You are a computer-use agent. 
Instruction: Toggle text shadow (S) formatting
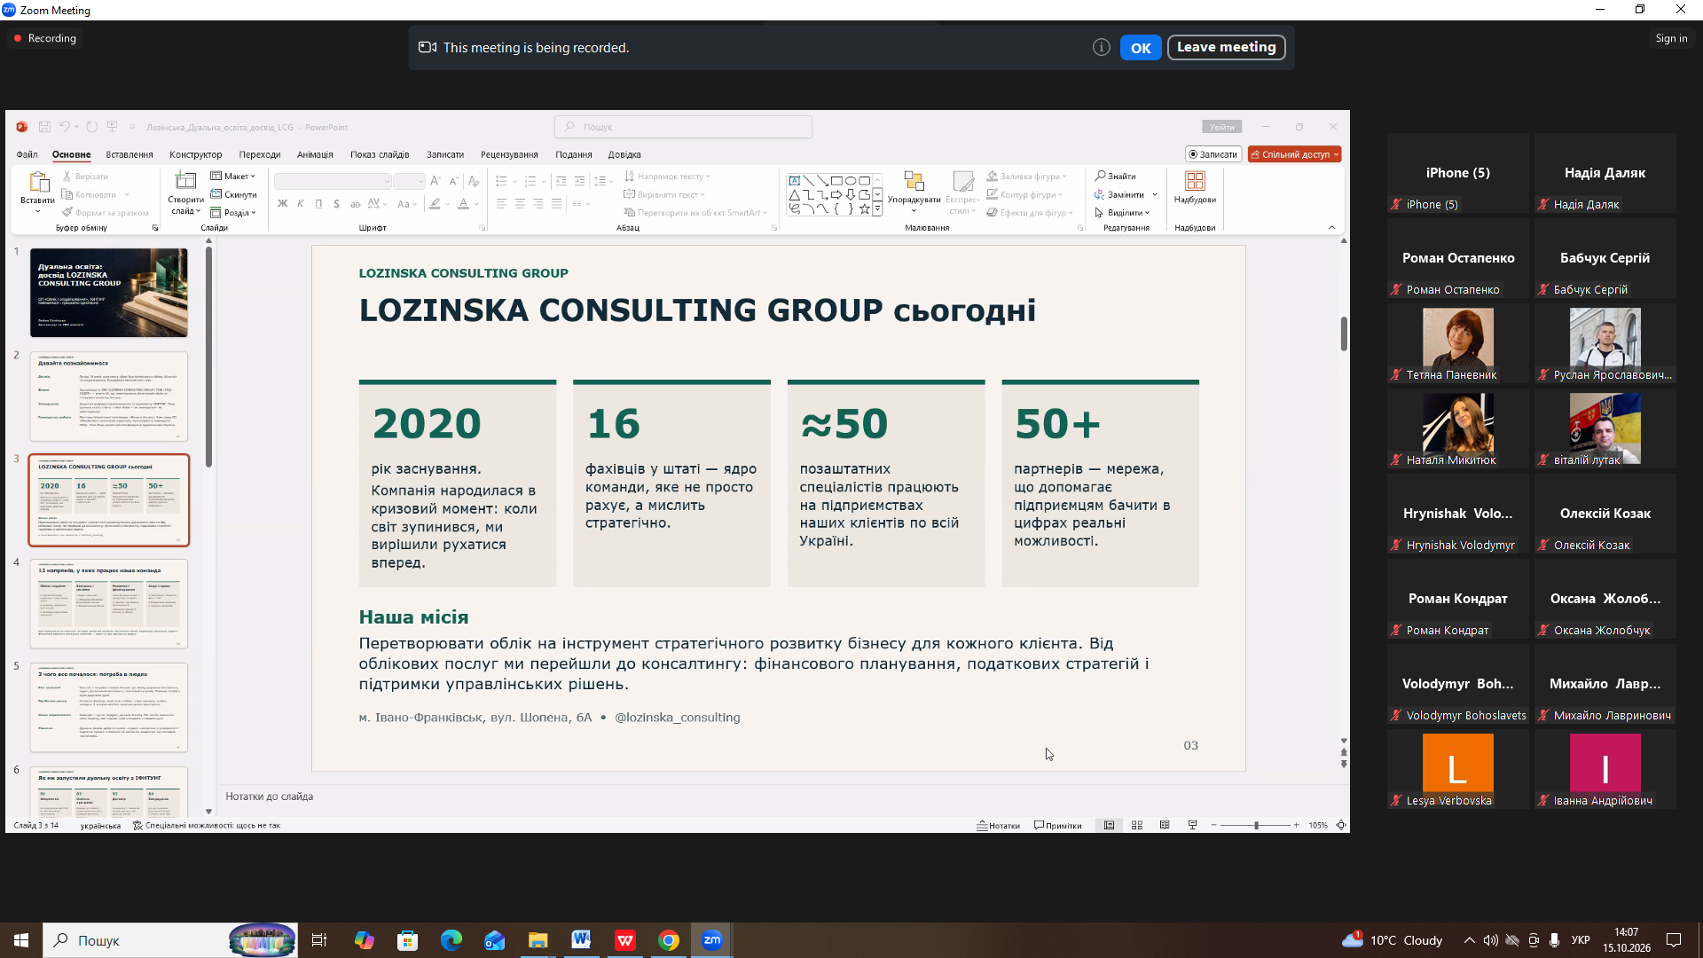[x=336, y=204]
